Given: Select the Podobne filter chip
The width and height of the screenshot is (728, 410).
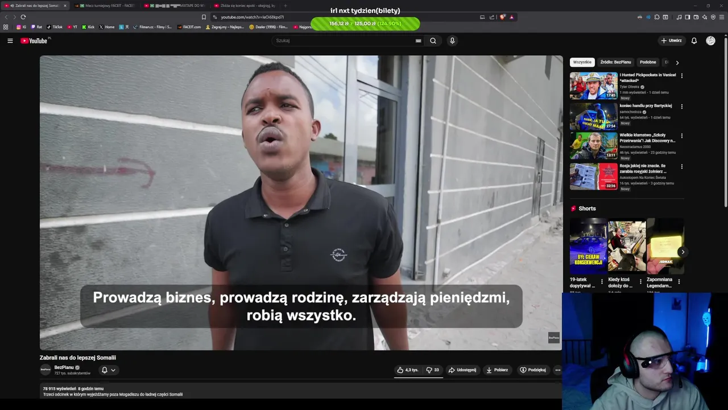Looking at the screenshot, I should click(648, 62).
